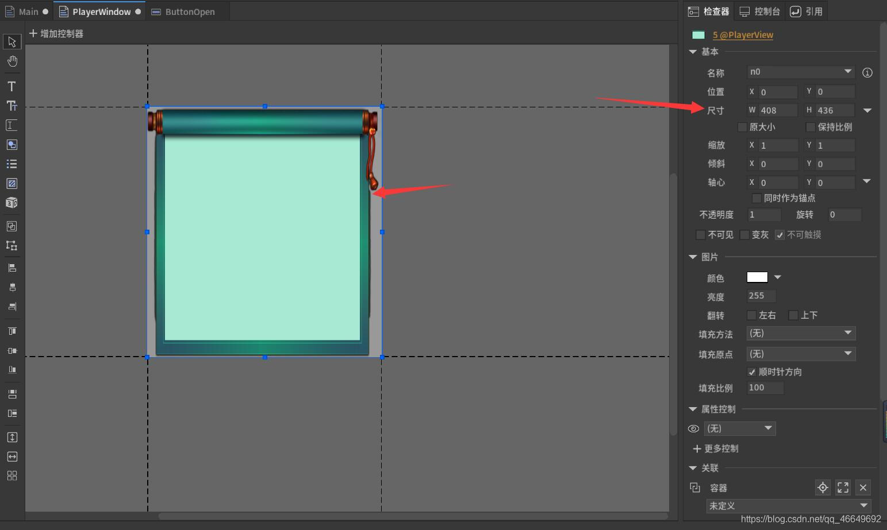Align selected objects to right
Screen dimensions: 887x530
point(12,307)
